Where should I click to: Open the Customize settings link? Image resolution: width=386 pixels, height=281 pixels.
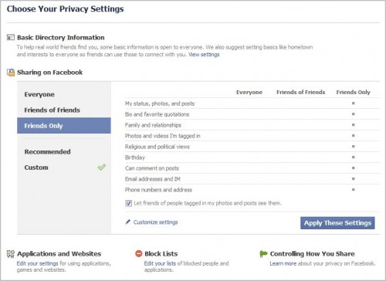(155, 222)
